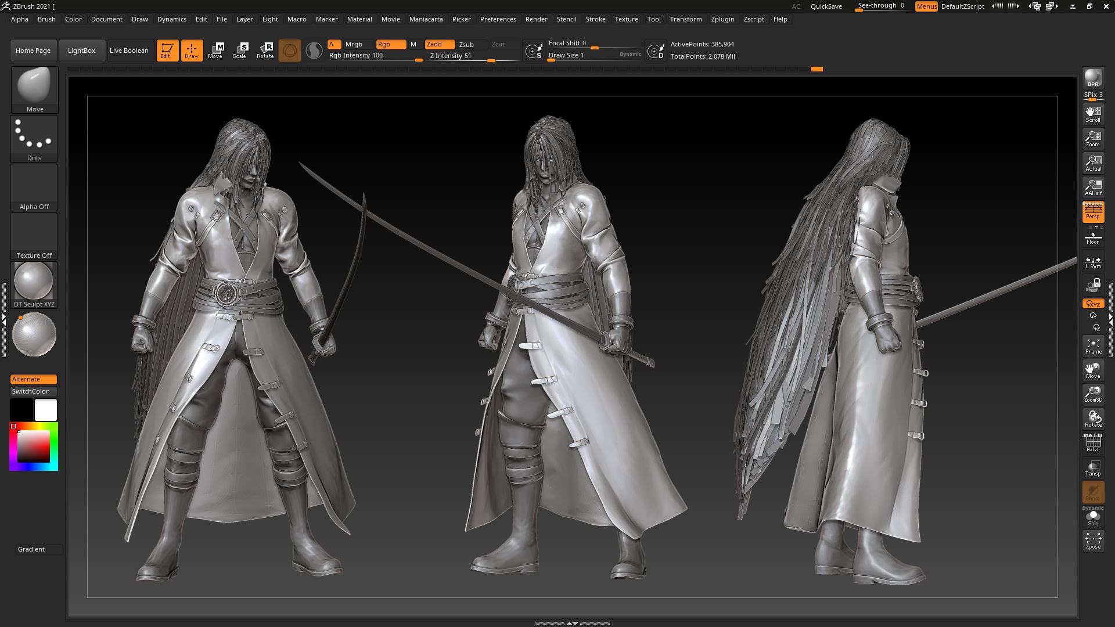Click the SwitchColor button
Image resolution: width=1115 pixels, height=627 pixels.
[33, 391]
